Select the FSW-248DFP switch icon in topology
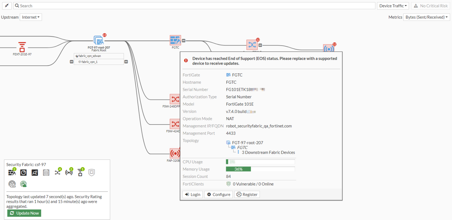This screenshot has width=452, height=220. pos(175,99)
